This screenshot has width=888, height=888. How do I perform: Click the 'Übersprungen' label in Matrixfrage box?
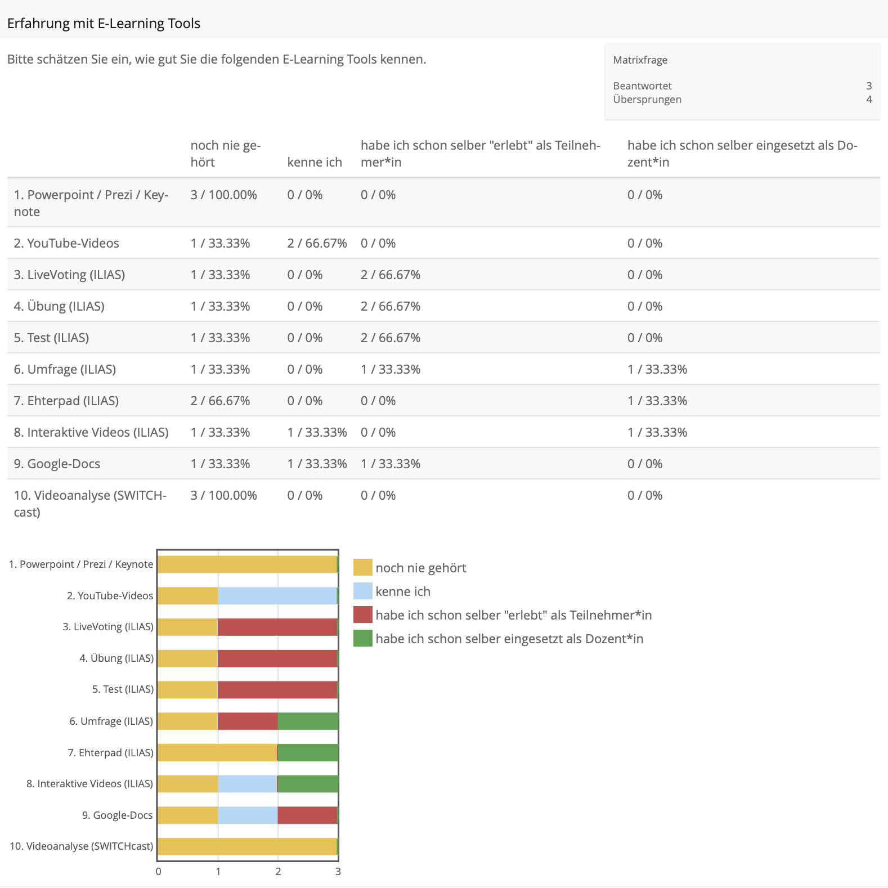point(647,99)
